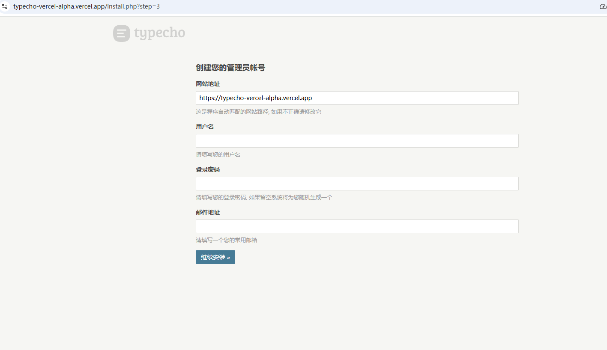
Task: Select the browser URL address text
Action: [87, 7]
